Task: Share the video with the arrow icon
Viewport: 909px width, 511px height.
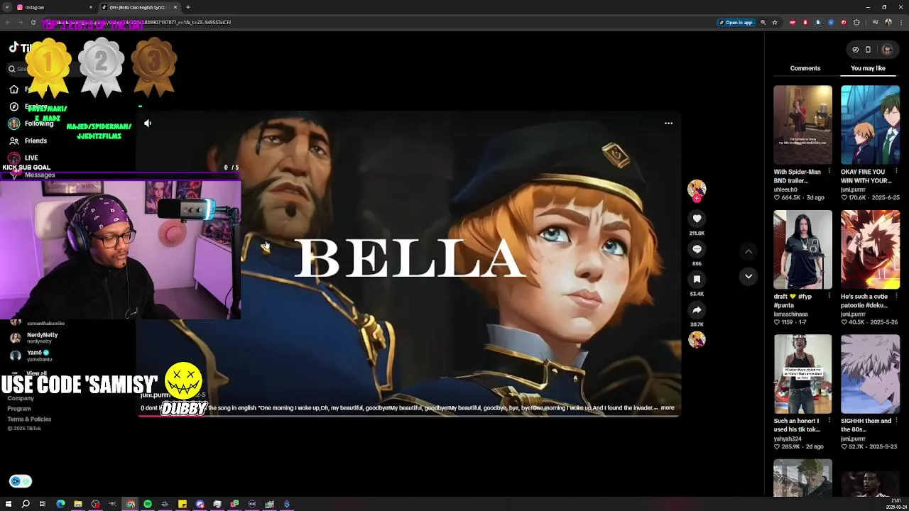Action: pyautogui.click(x=697, y=310)
